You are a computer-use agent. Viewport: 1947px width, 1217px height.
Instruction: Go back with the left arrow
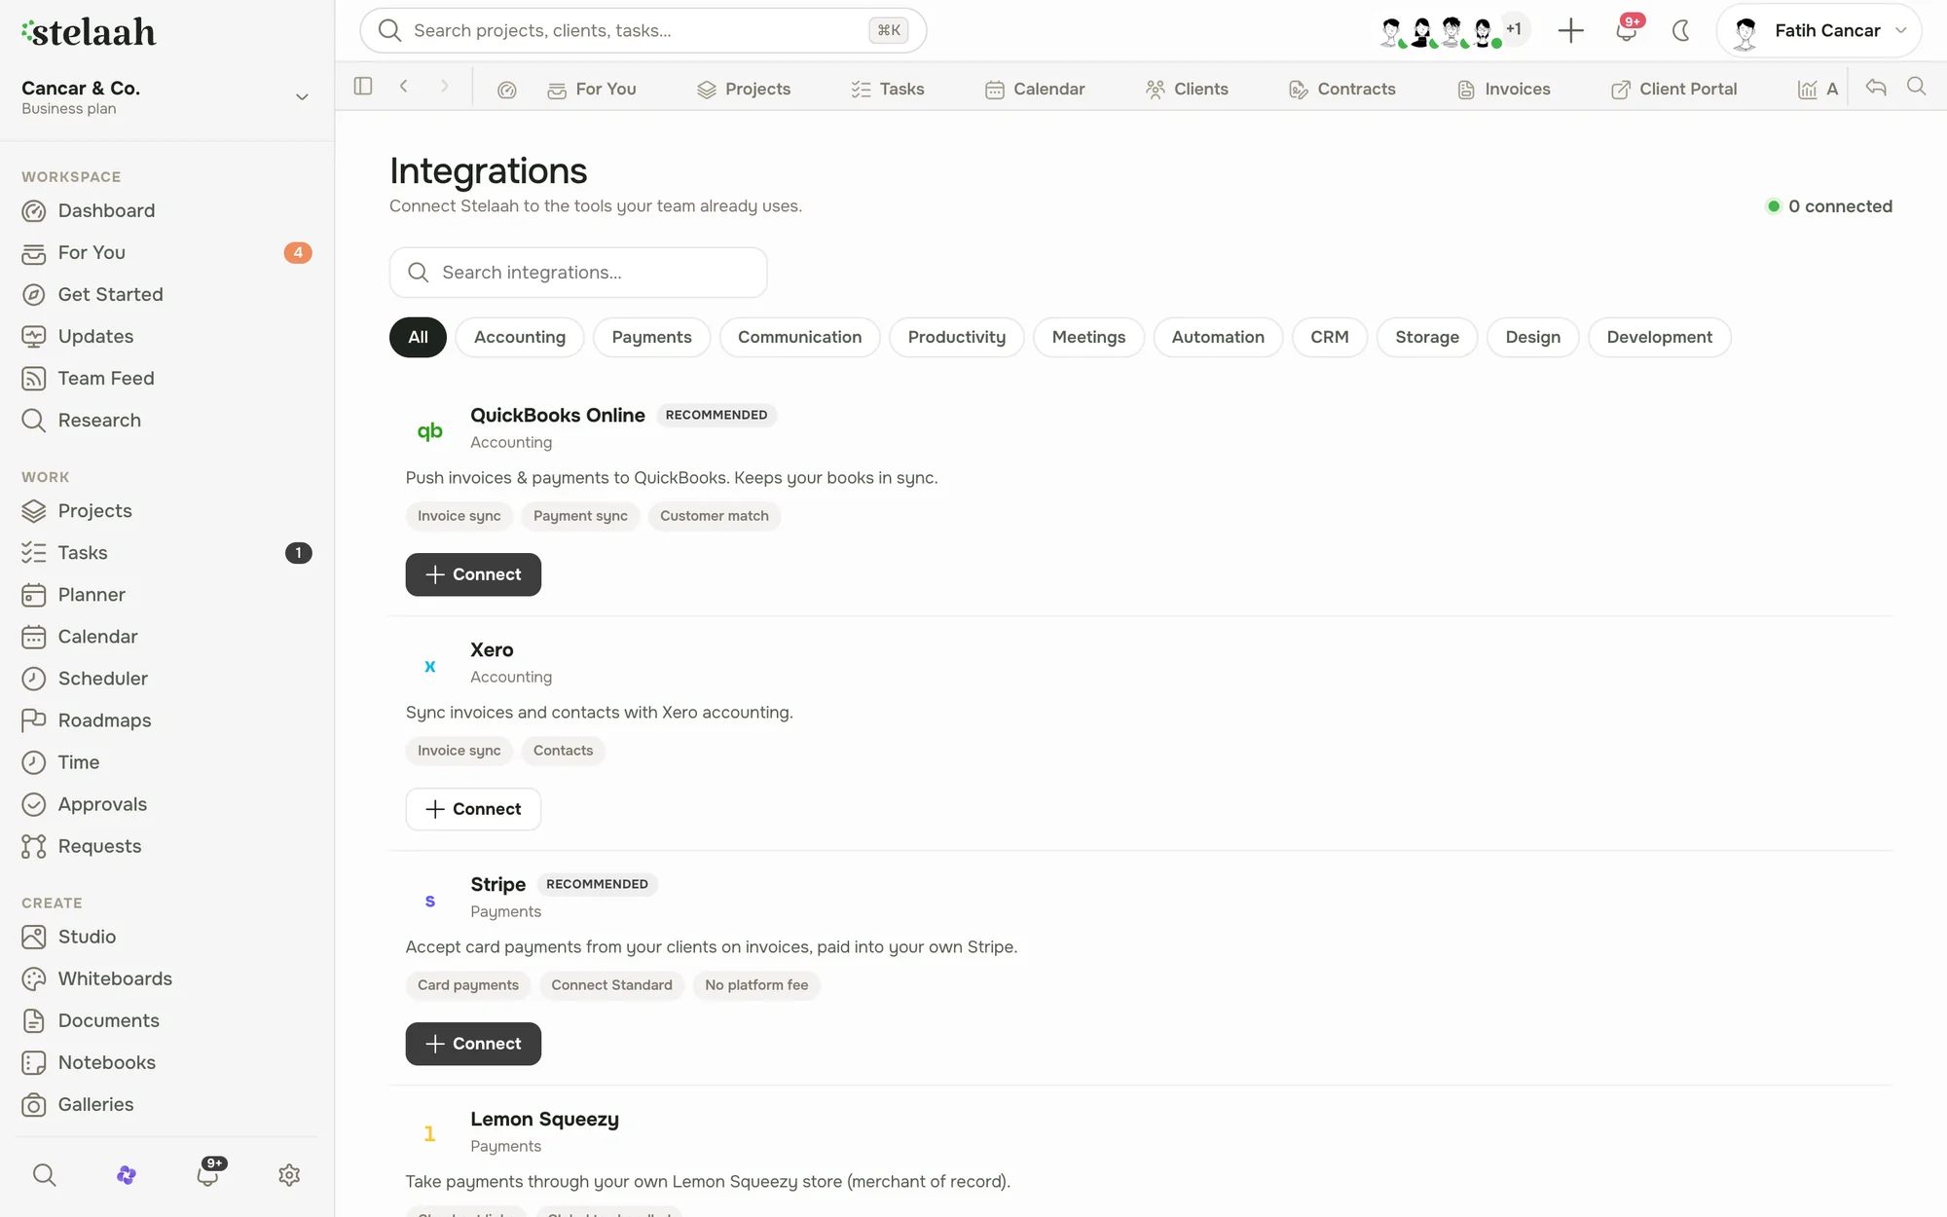coord(404,87)
